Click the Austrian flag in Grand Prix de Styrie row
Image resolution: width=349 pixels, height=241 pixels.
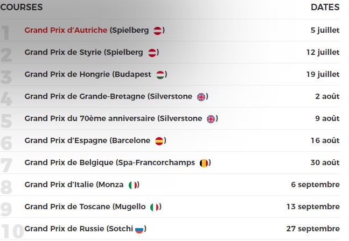point(152,53)
